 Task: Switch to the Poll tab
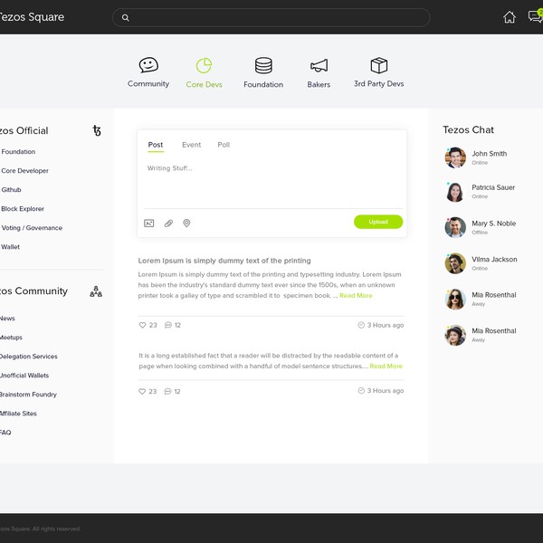tap(224, 145)
